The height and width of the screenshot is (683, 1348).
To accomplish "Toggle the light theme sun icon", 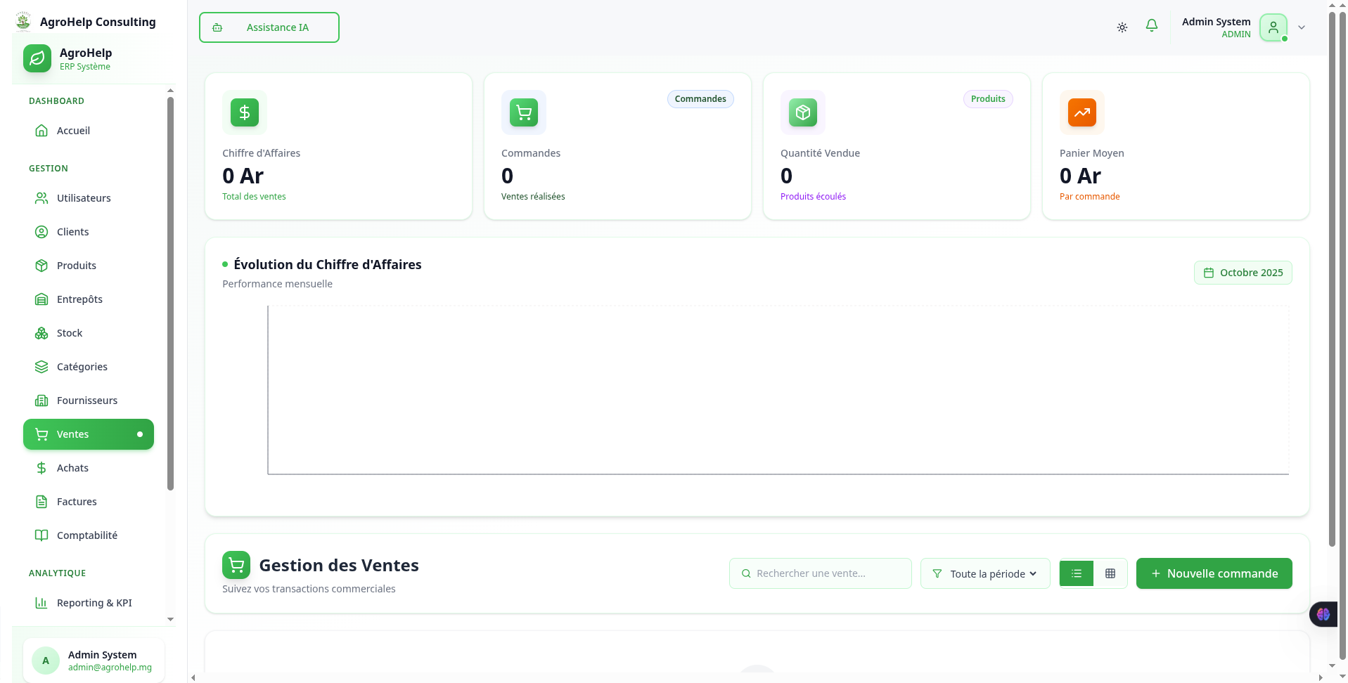I will [x=1122, y=27].
